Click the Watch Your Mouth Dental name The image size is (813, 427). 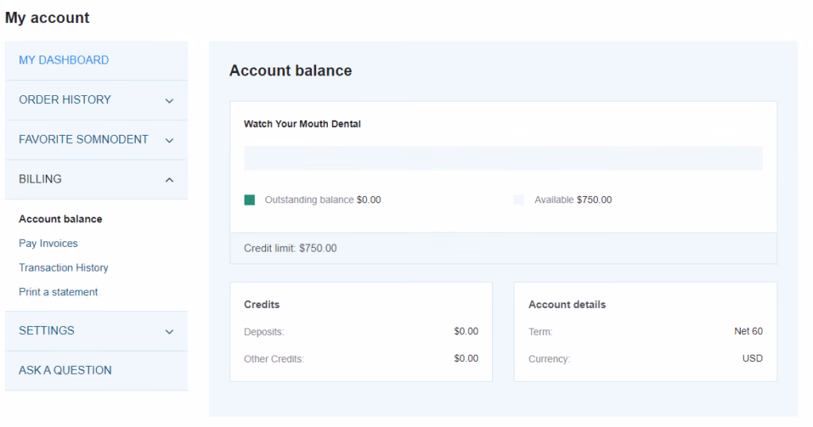pyautogui.click(x=302, y=124)
